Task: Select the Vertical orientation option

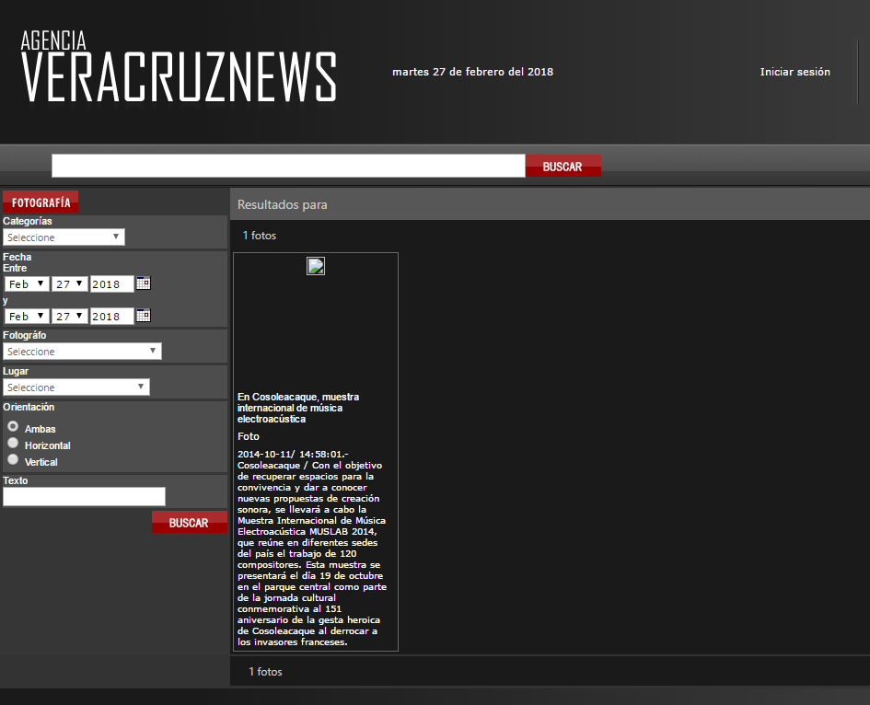Action: [13, 460]
